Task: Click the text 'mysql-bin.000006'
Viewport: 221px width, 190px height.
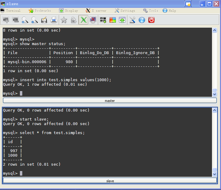Action: [x=27, y=62]
